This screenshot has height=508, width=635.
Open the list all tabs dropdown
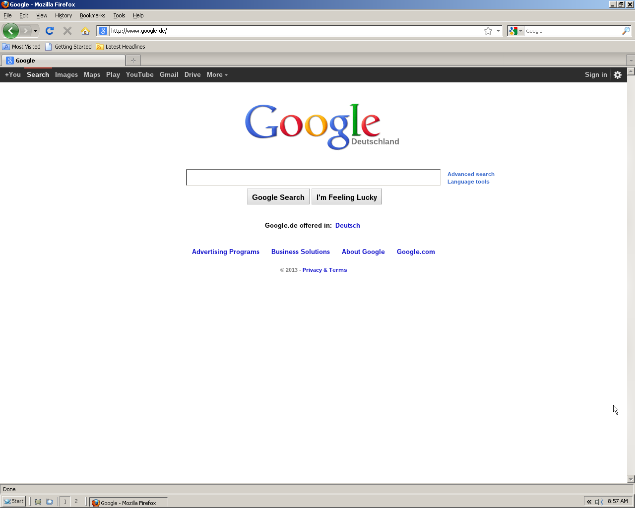click(x=631, y=61)
